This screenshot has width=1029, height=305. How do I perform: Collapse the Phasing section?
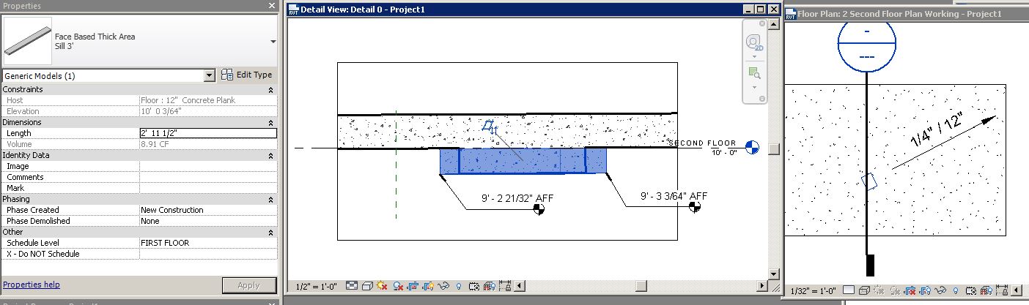point(270,199)
